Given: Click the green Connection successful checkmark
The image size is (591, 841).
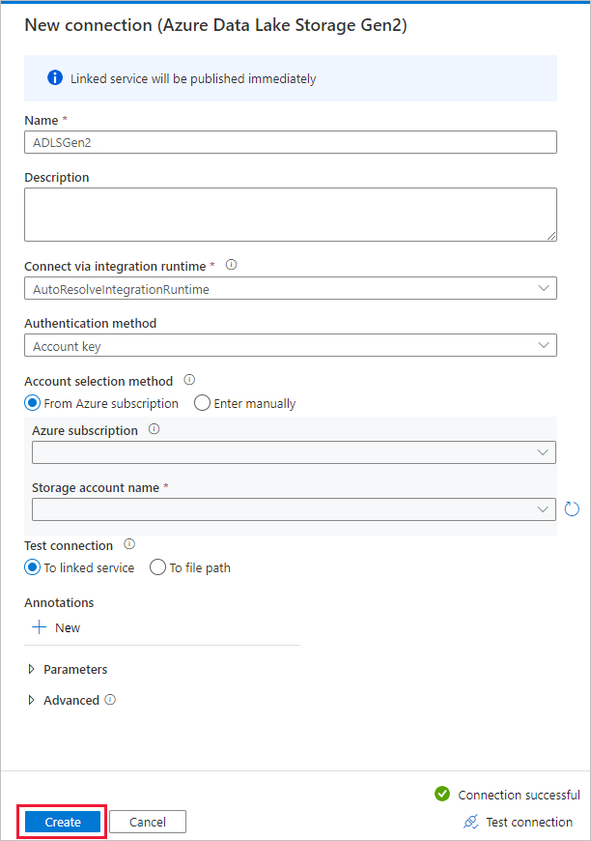Looking at the screenshot, I should (441, 794).
